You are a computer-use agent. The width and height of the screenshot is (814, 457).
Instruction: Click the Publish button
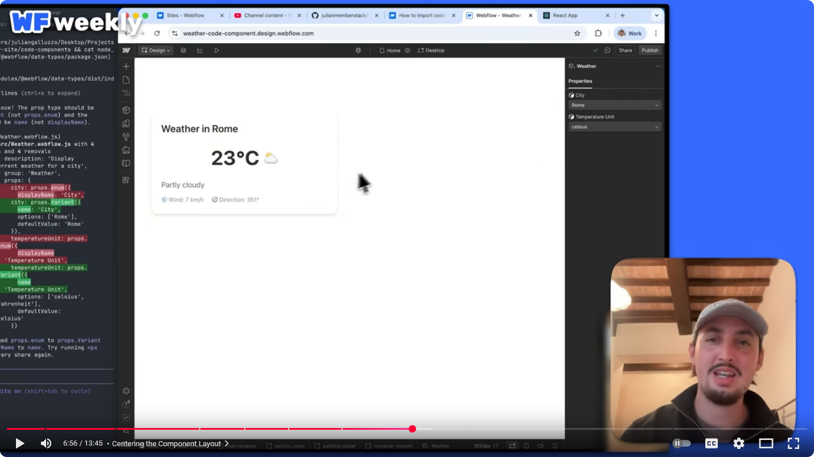pyautogui.click(x=649, y=51)
